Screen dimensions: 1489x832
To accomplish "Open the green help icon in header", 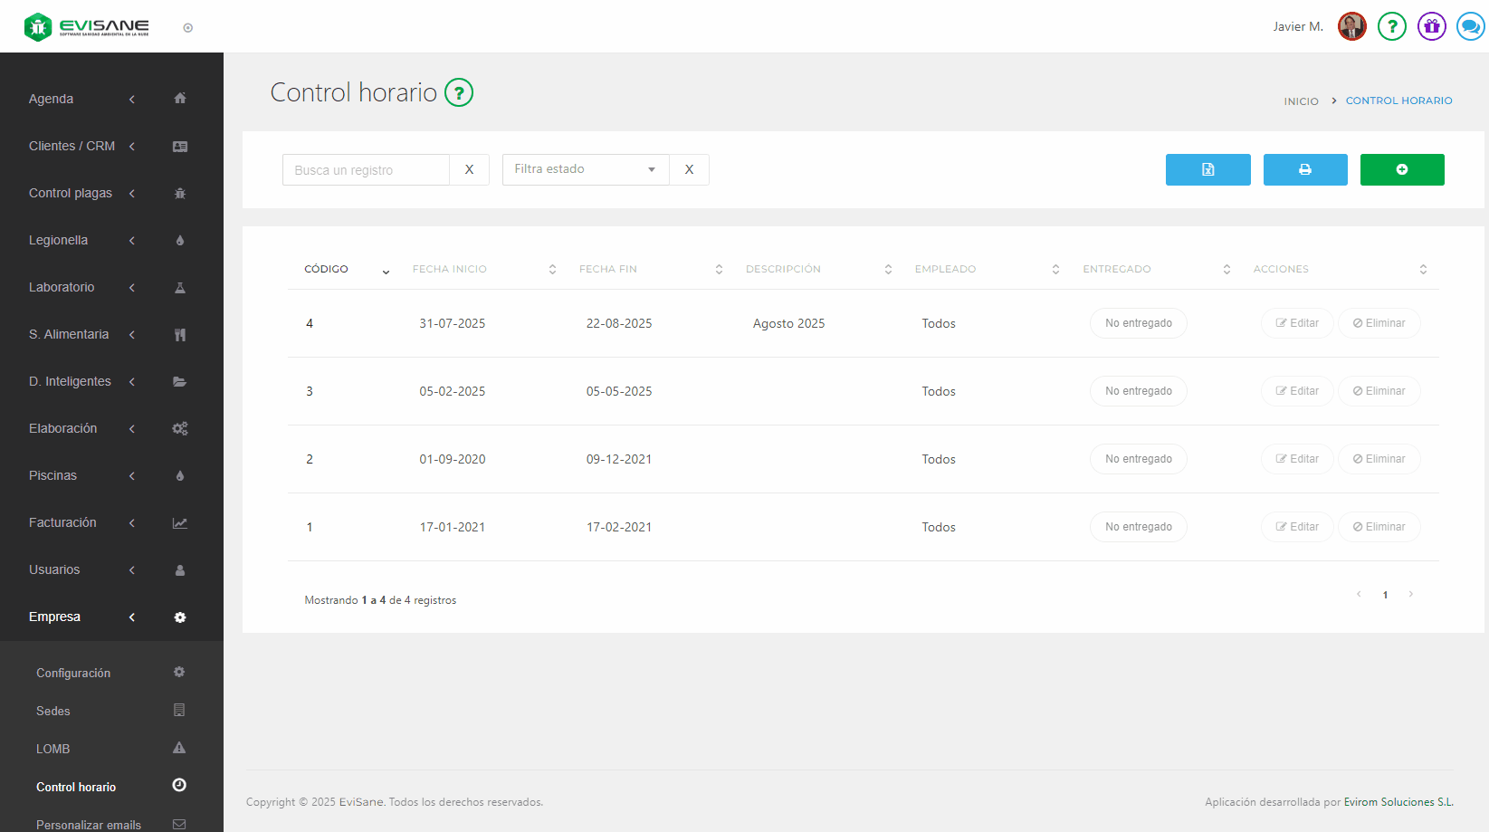I will point(1392,26).
